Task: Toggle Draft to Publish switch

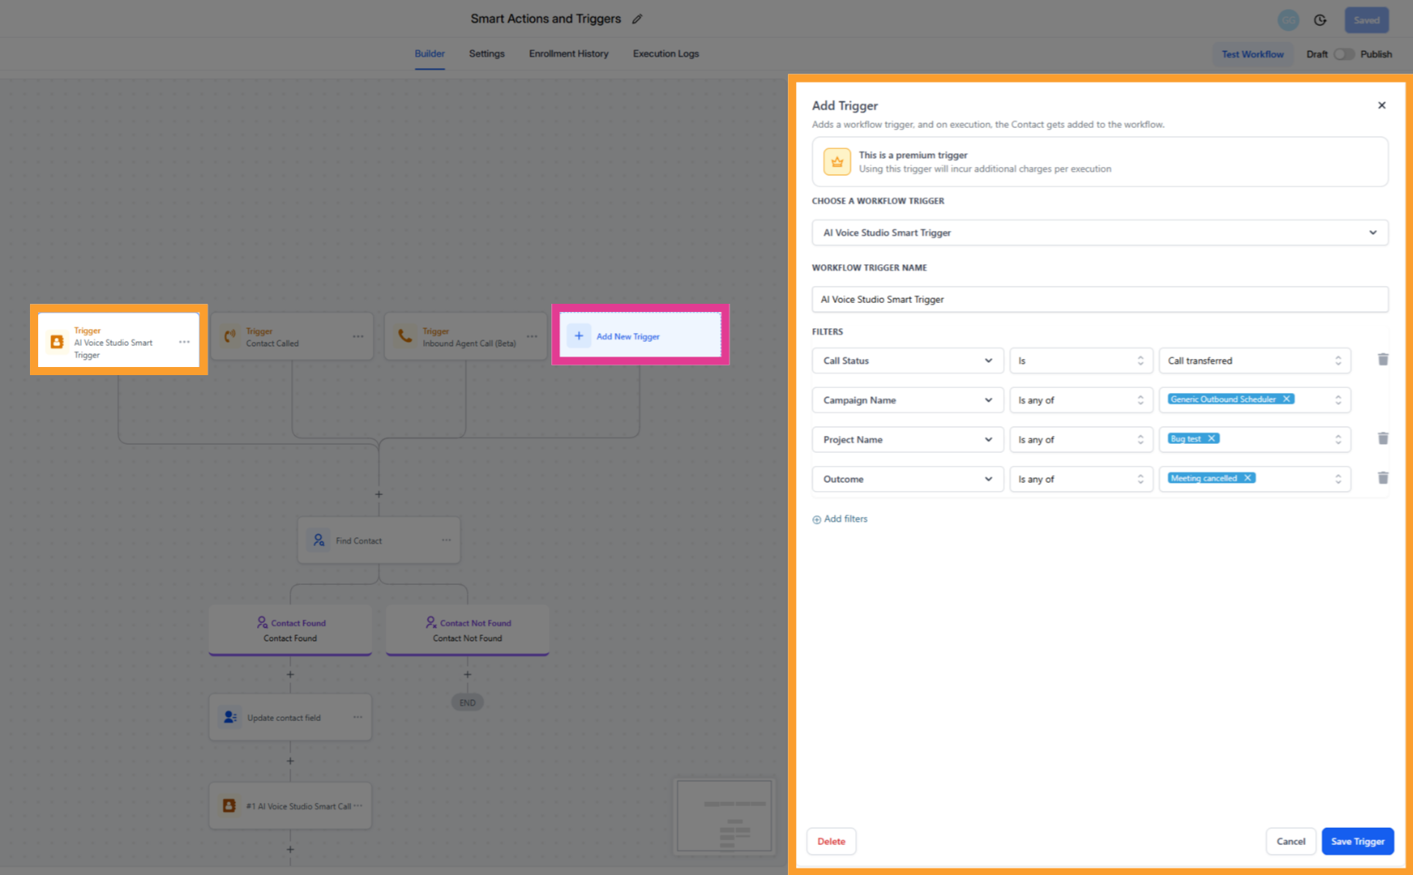Action: (x=1344, y=54)
